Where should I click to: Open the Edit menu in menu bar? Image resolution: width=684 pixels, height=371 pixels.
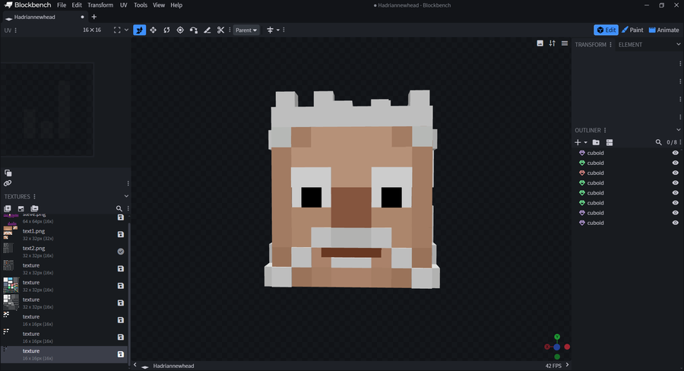tap(77, 5)
